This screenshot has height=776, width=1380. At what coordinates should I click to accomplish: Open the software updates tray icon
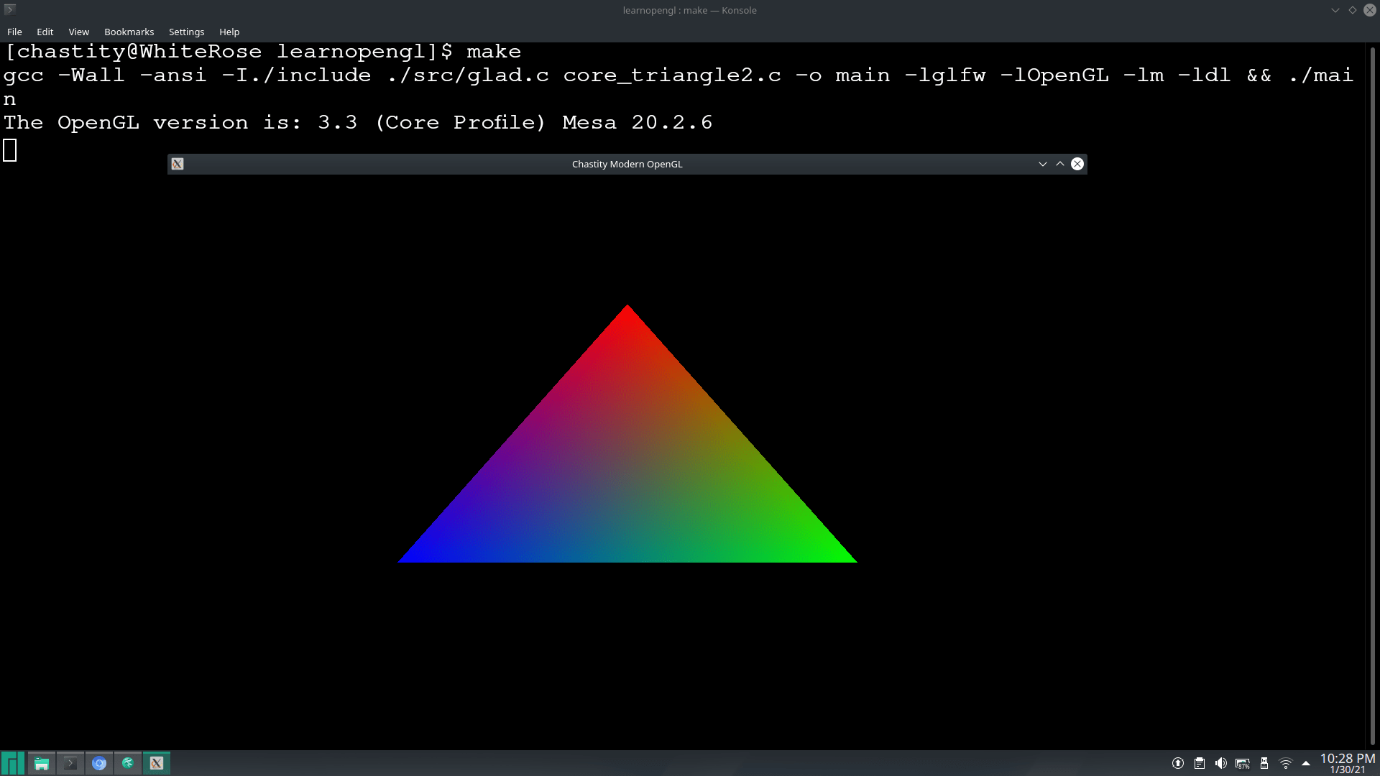coord(1178,763)
